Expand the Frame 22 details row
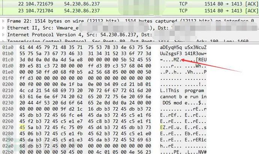Screen dimensions: 259x154 pos(3,21)
